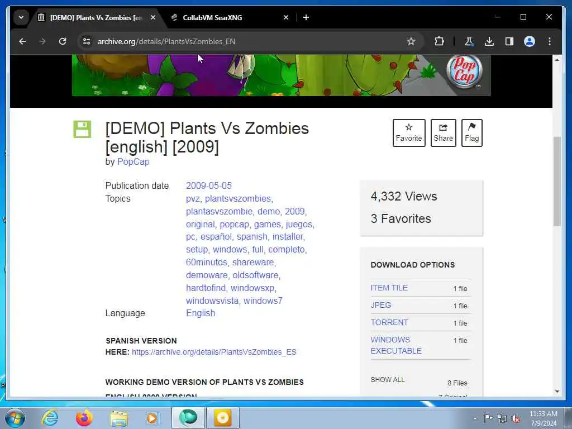This screenshot has width=572, height=429.
Task: Open a new browser tab
Action: pos(306,17)
